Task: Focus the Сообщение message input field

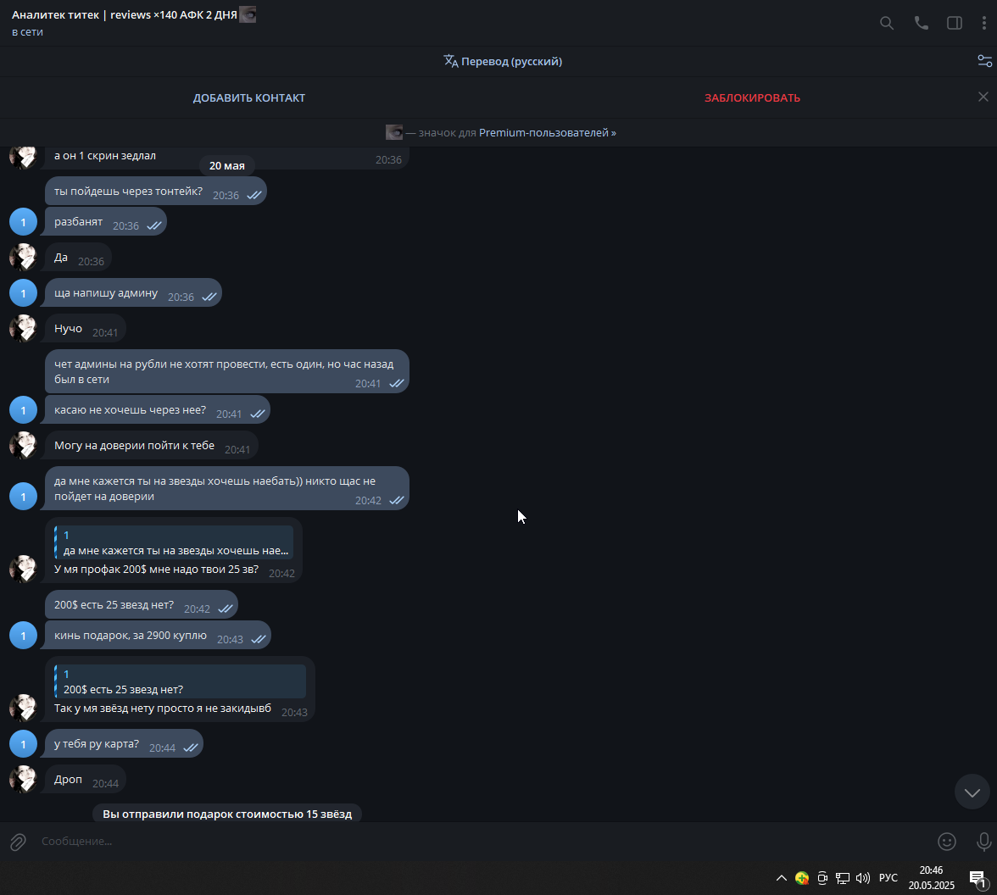Action: (483, 842)
